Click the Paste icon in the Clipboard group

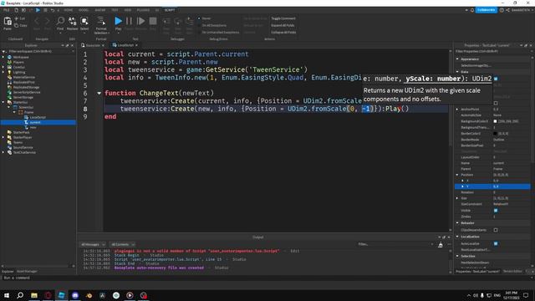8,22
